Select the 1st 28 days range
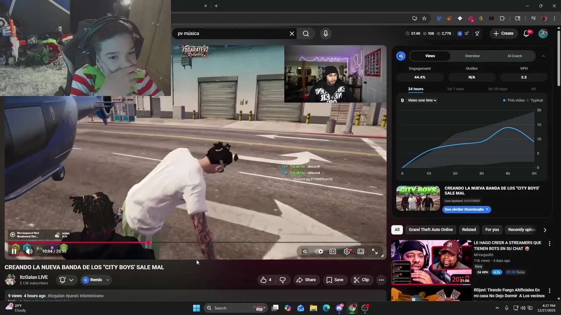Viewport: 561px width, 315px height. 497,89
